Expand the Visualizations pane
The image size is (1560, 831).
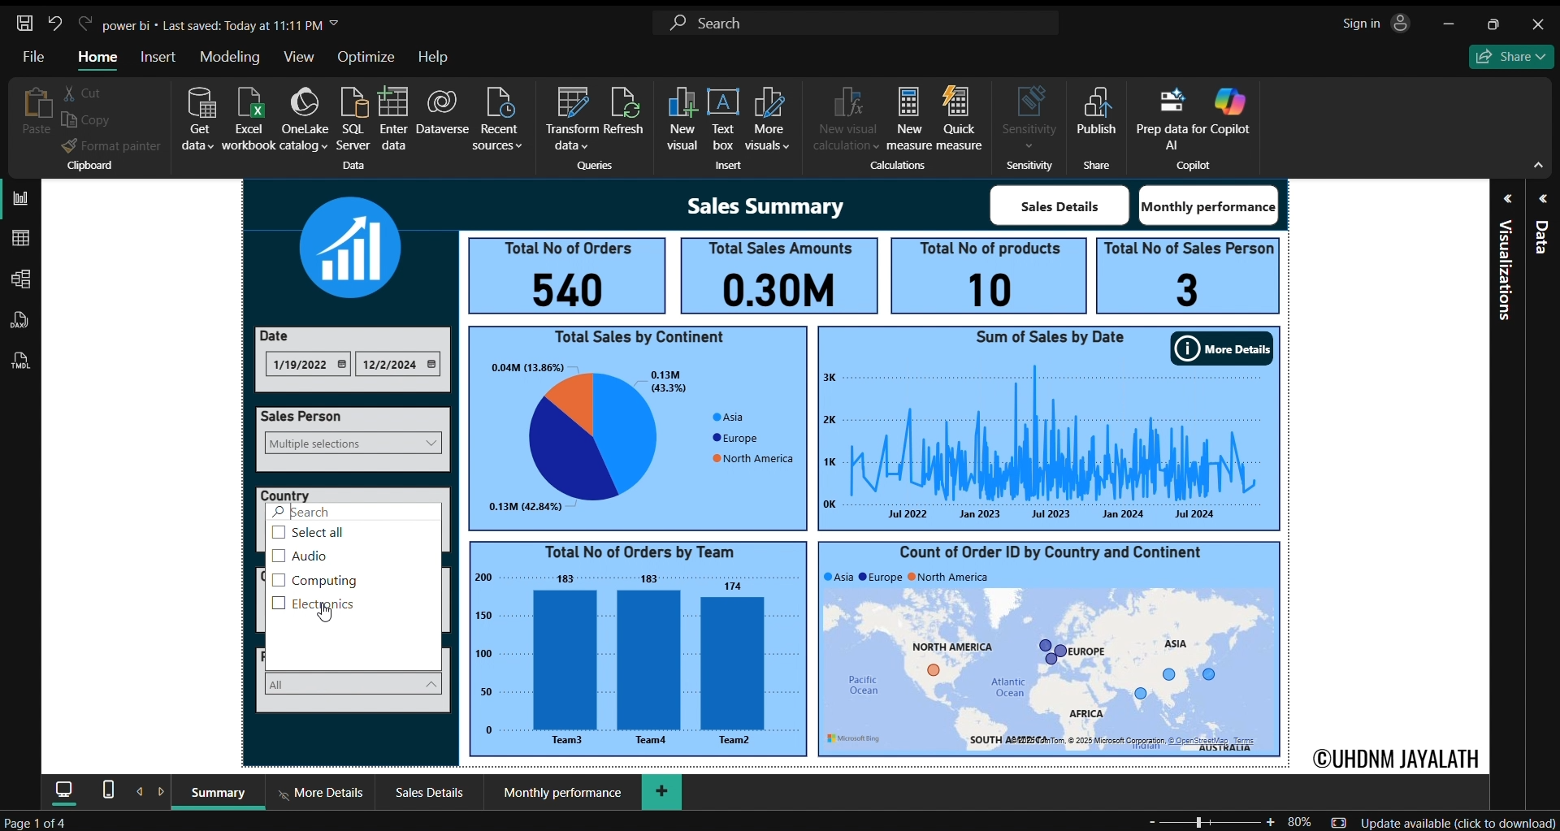click(x=1509, y=200)
